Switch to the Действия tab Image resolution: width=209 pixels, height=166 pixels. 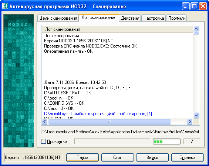pyautogui.click(x=130, y=18)
